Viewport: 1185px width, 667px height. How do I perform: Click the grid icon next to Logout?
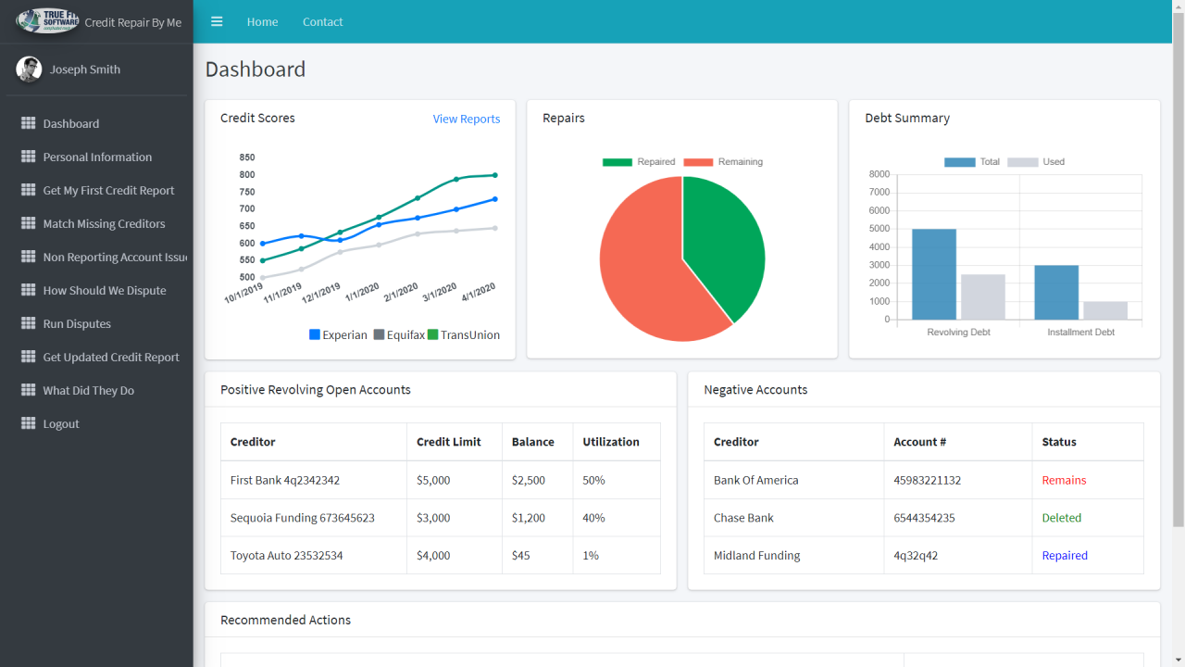pyautogui.click(x=29, y=423)
